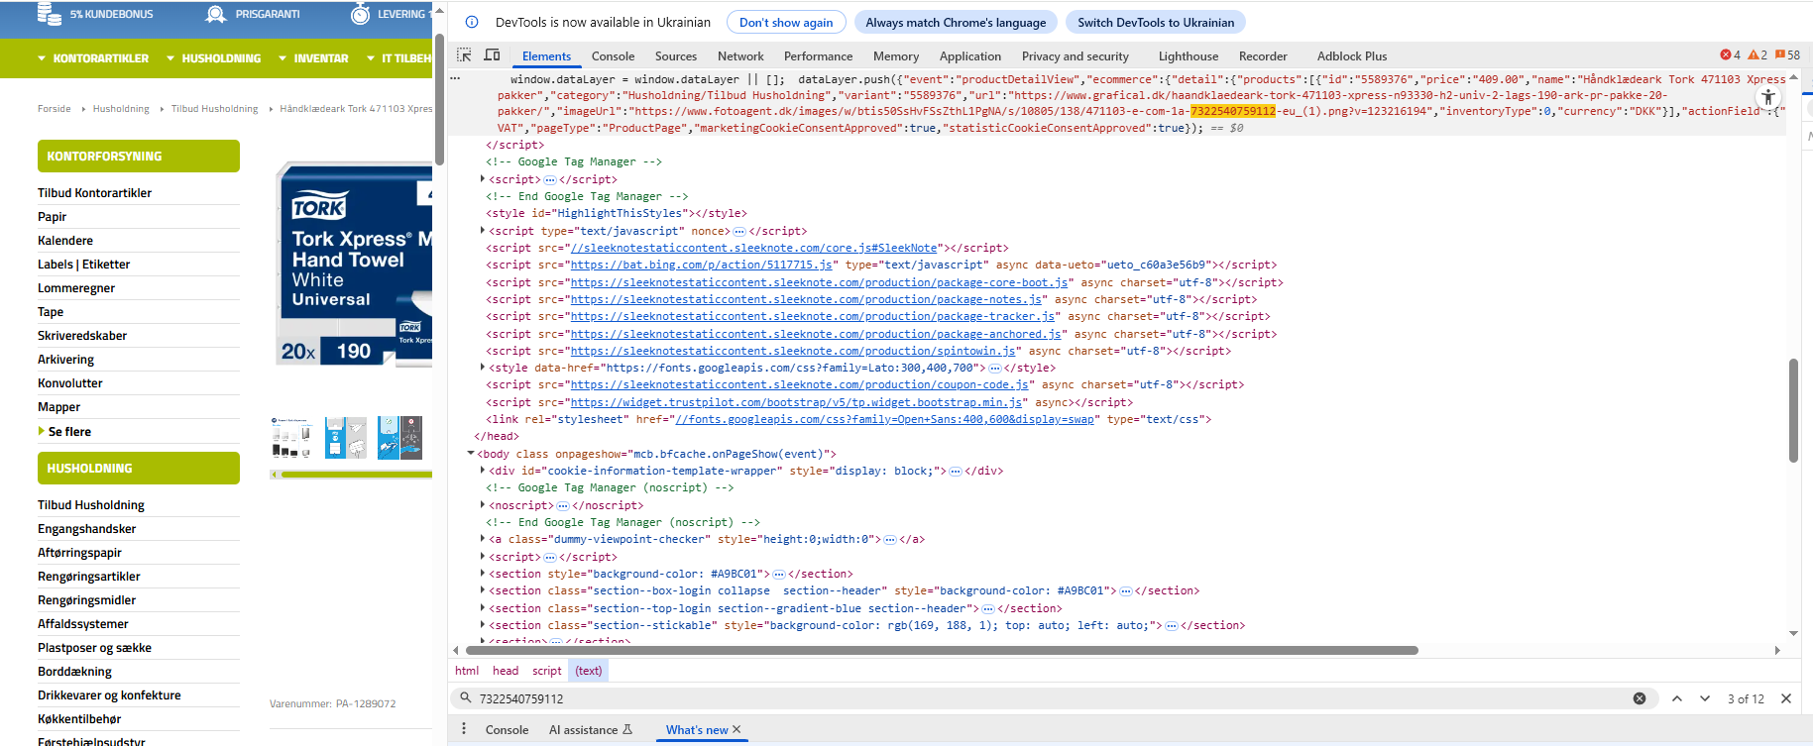Click the webpage's vertical scrollbar
Viewport: 1813px width, 746px height.
click(439, 99)
